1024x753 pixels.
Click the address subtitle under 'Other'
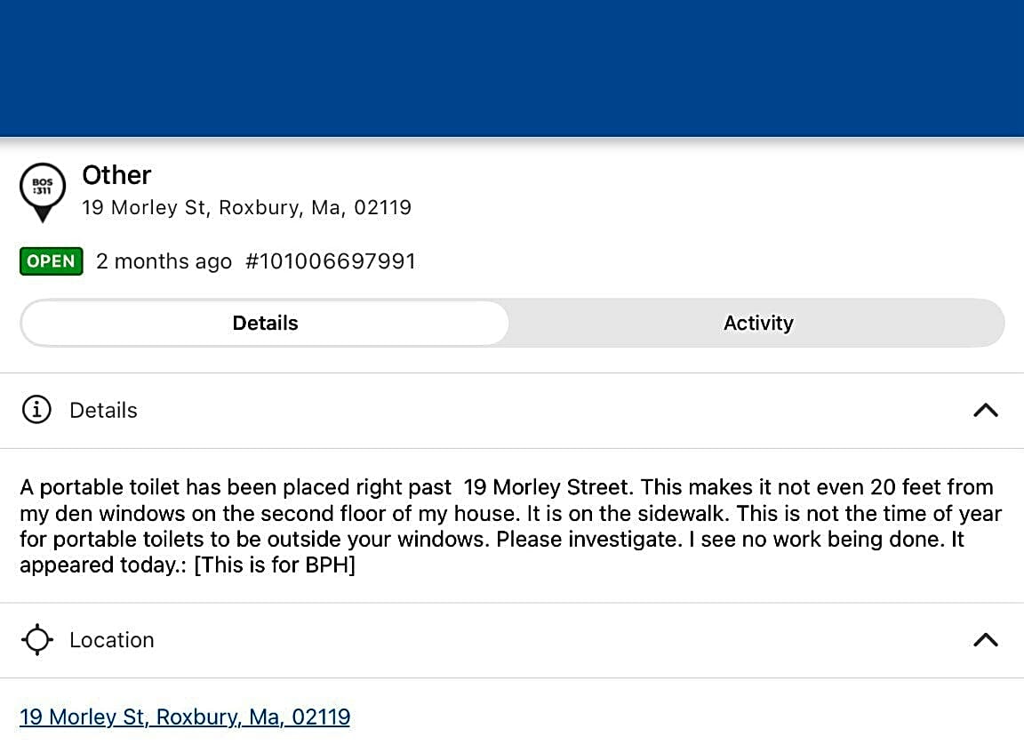click(x=247, y=208)
